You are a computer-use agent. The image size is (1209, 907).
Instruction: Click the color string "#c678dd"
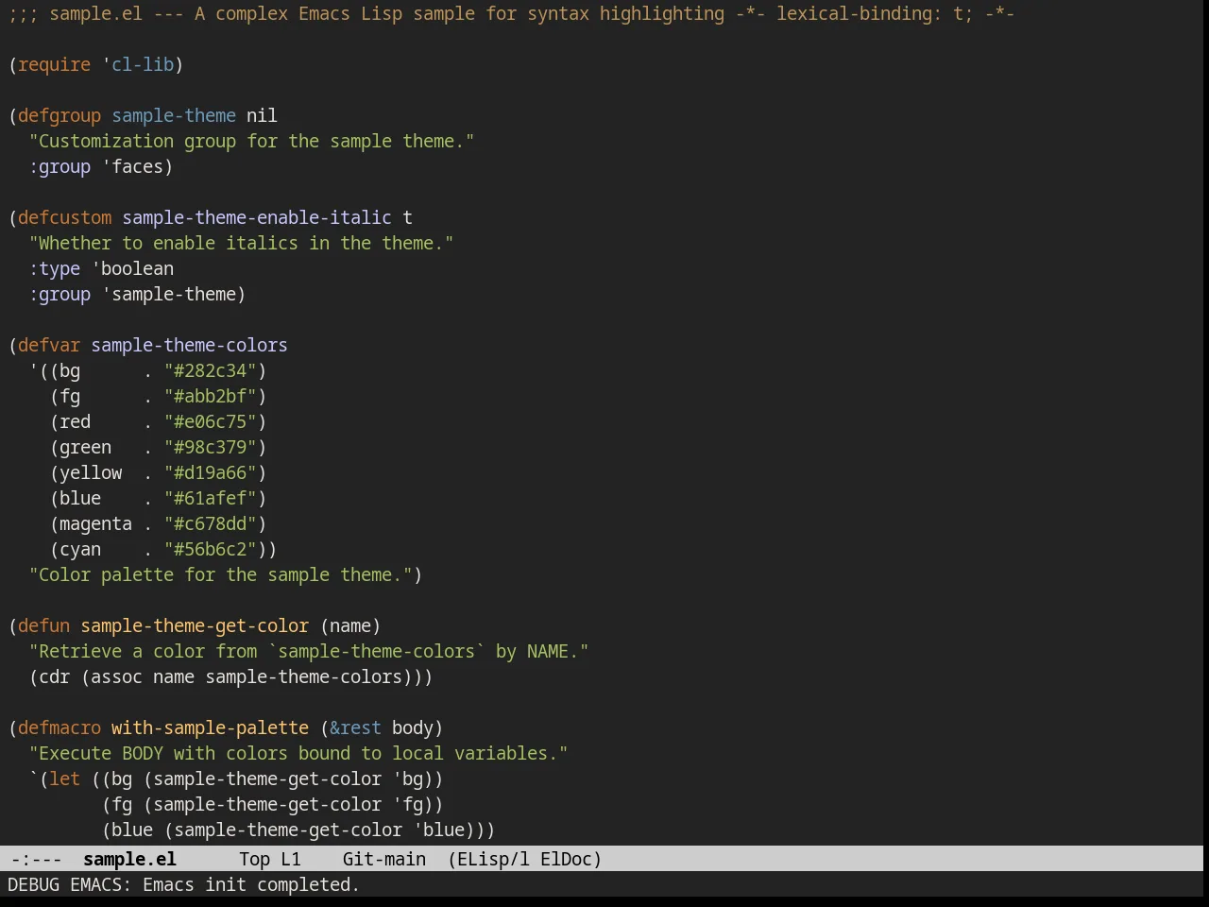coord(210,523)
